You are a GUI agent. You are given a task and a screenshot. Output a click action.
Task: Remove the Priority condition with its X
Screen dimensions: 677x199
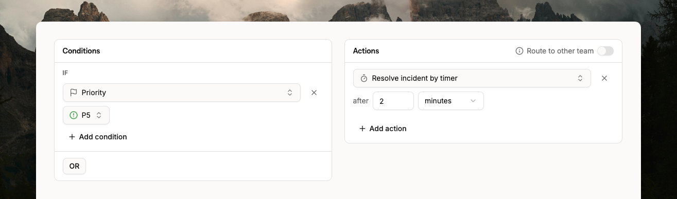coord(314,93)
